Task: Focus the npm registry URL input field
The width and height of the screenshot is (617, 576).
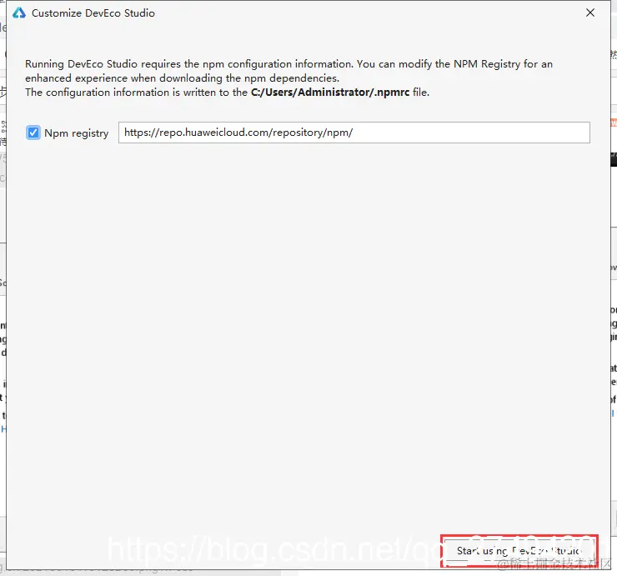Action: (x=354, y=133)
